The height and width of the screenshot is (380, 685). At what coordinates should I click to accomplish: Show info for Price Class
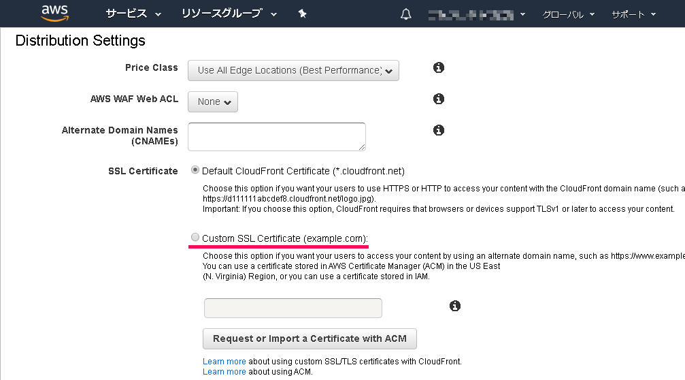point(439,67)
